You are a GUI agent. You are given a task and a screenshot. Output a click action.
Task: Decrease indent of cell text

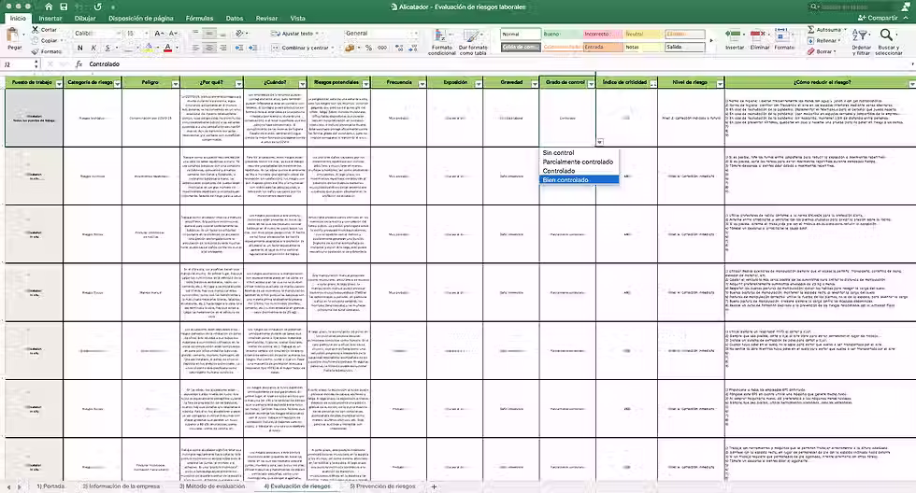click(239, 48)
